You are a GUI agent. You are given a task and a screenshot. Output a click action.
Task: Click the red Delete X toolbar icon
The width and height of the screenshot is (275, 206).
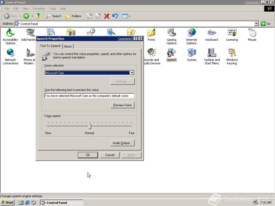(106, 16)
